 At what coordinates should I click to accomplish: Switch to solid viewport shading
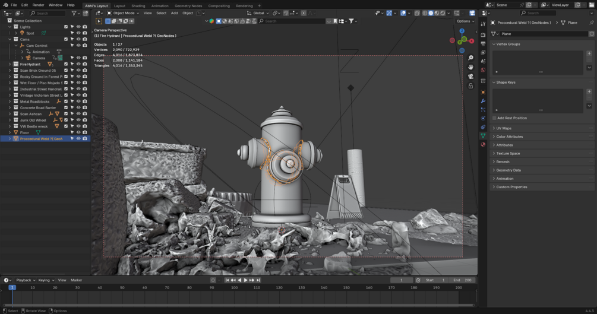click(431, 13)
